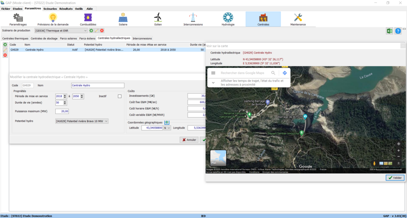Switch to the Centrales thermiques tab

point(16,39)
